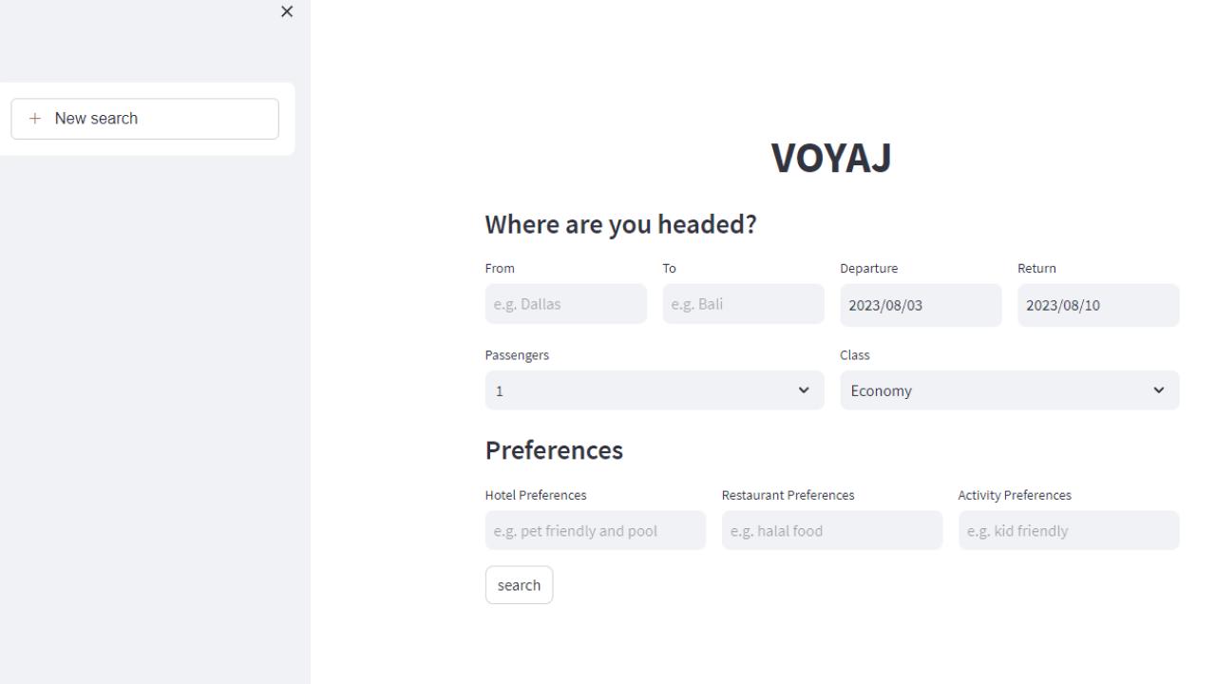
Task: Click the Preferences section heading
Action: click(554, 449)
